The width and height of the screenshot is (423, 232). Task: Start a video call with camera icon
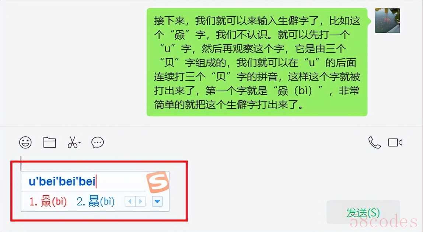pos(395,143)
